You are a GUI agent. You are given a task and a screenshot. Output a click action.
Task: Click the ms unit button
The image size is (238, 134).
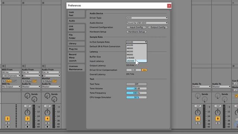click(144, 70)
